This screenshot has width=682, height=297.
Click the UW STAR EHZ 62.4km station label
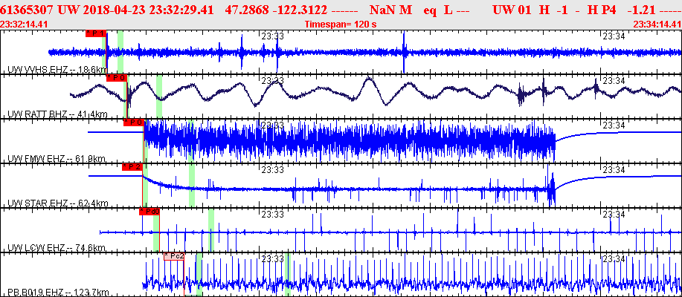point(57,203)
